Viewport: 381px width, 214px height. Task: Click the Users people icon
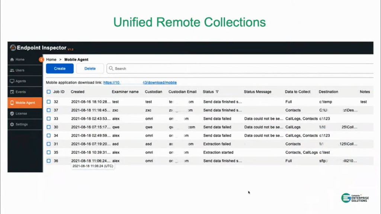tap(12, 70)
